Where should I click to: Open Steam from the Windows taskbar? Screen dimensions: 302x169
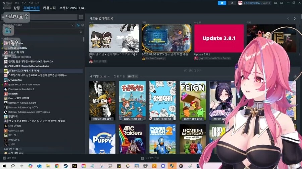pyautogui.click(x=66, y=166)
